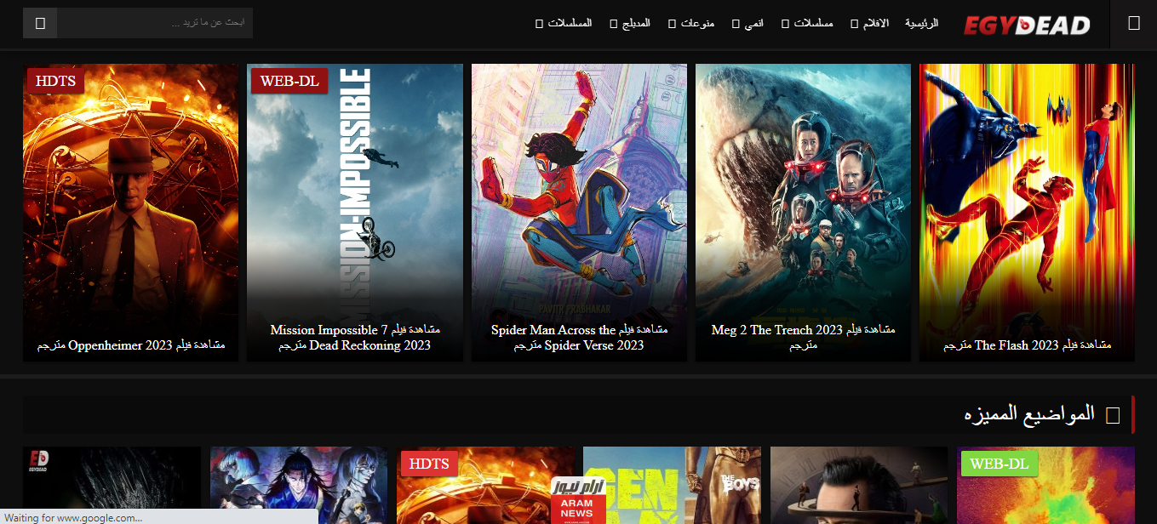Expand the منوعات dropdown arrow

(672, 24)
